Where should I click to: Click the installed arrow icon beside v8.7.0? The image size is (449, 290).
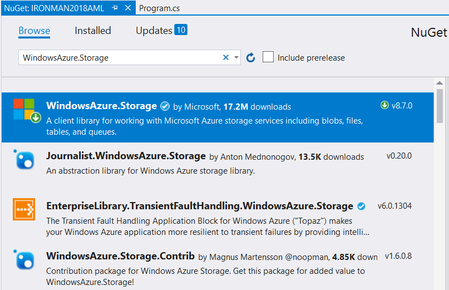point(384,105)
